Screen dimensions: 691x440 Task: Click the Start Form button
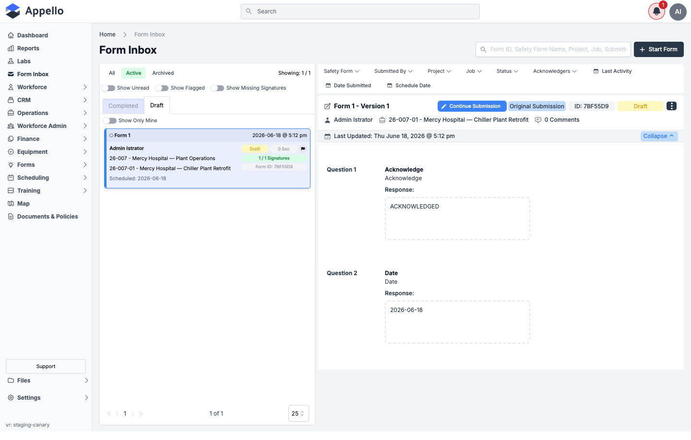[658, 49]
